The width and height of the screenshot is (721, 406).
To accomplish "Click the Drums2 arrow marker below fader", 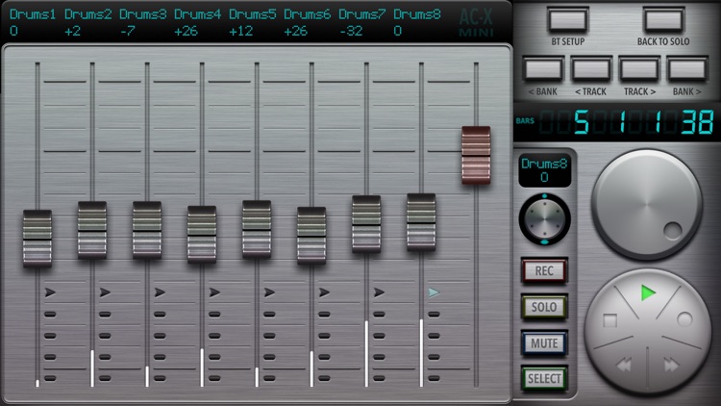I will point(105,292).
